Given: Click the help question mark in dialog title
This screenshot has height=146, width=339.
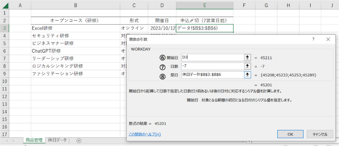Looking at the screenshot, I should click(313, 39).
